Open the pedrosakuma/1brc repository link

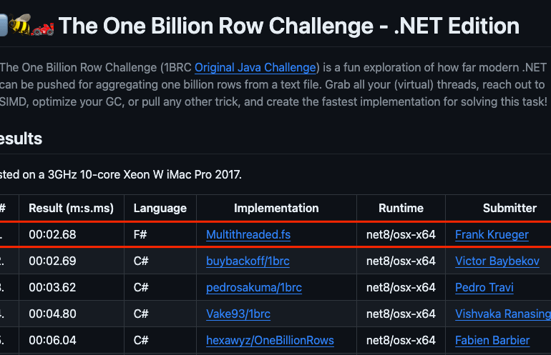254,287
